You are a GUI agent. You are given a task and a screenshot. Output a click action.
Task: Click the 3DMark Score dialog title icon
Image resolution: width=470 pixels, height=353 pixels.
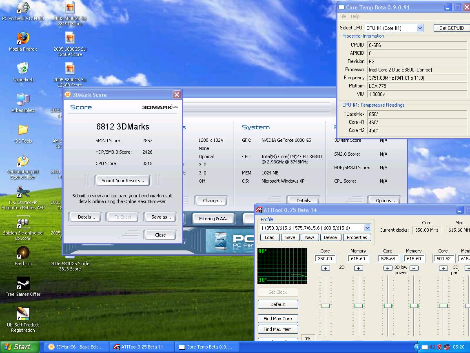pos(68,94)
